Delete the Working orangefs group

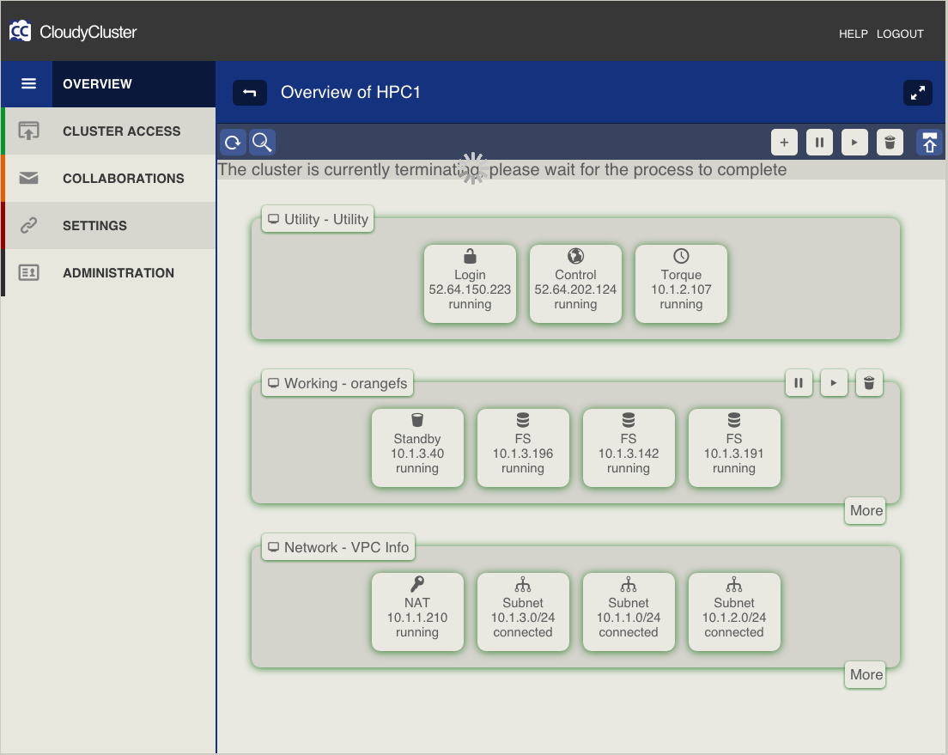tap(869, 383)
